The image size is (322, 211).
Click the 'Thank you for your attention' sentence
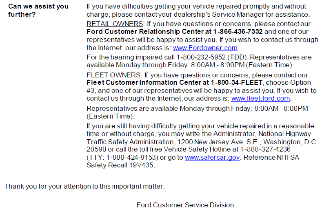[x=84, y=186]
